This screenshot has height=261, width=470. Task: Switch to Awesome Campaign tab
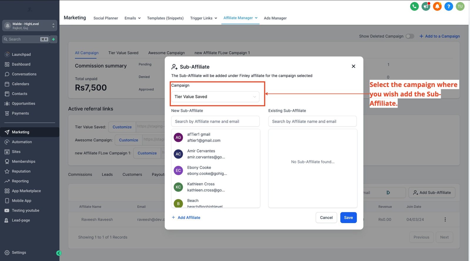pyautogui.click(x=166, y=53)
